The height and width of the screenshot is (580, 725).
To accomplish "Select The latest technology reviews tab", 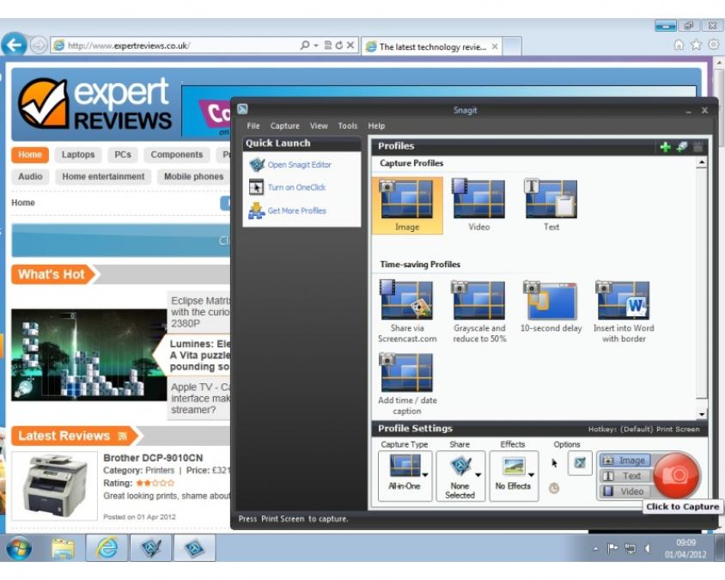I will point(432,46).
